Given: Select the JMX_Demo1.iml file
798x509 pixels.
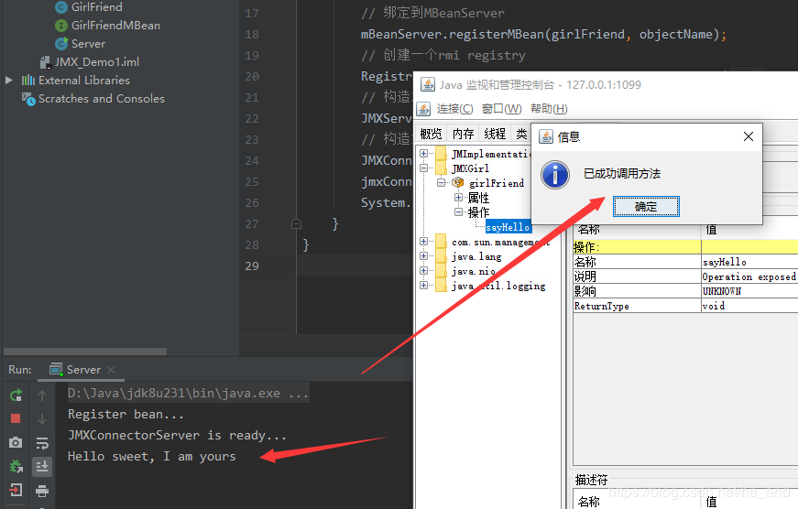Looking at the screenshot, I should 97,62.
